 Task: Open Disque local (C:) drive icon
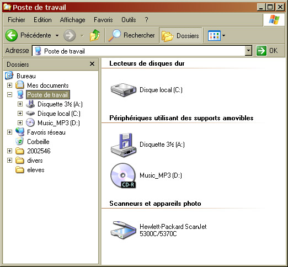click(x=124, y=90)
